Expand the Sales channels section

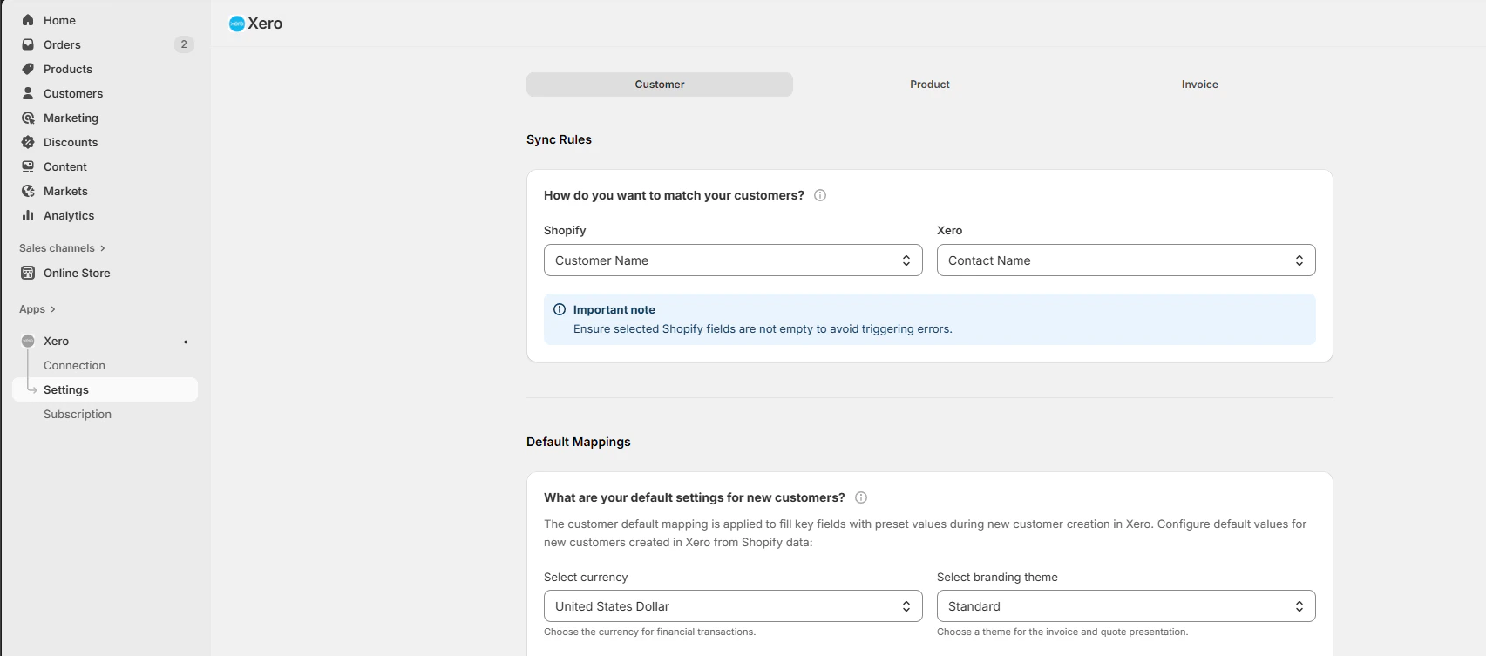62,248
